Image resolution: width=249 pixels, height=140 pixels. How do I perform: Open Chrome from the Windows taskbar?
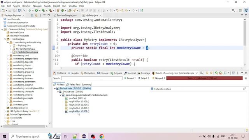click(102, 136)
